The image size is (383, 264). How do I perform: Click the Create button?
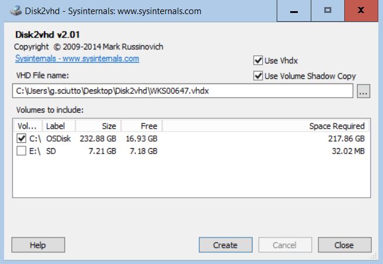pyautogui.click(x=226, y=245)
